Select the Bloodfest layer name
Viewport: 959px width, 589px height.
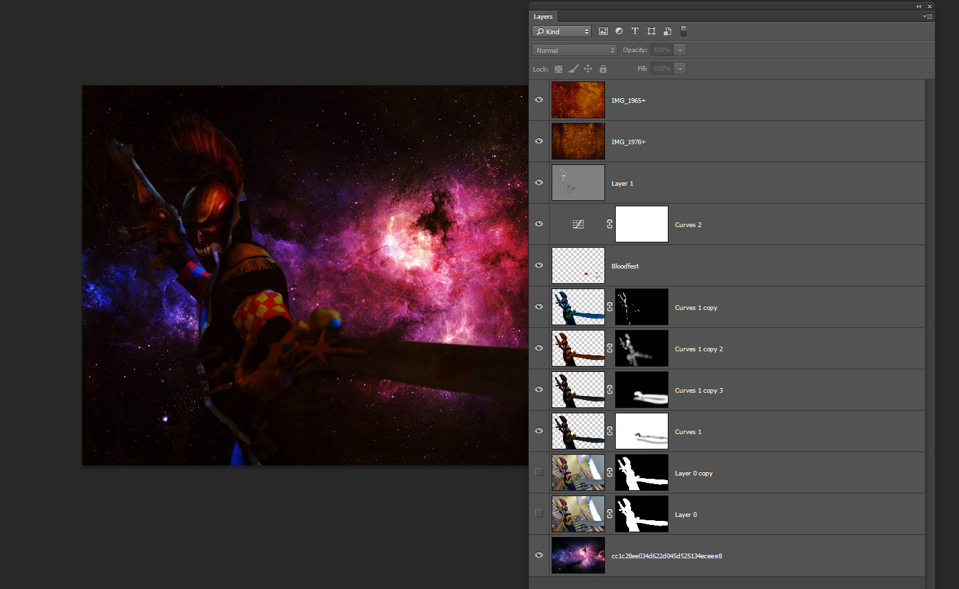click(625, 266)
